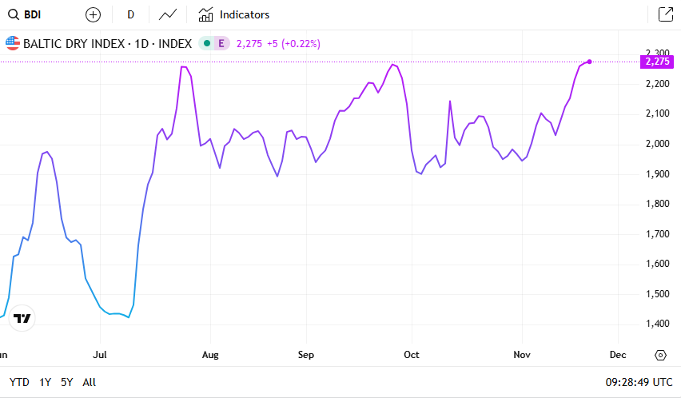Select the 5Y date range
Image resolution: width=681 pixels, height=398 pixels.
(x=67, y=382)
